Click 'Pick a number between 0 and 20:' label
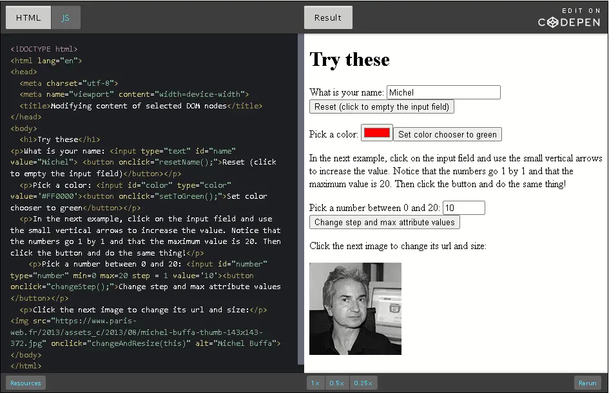609x393 pixels. (374, 208)
